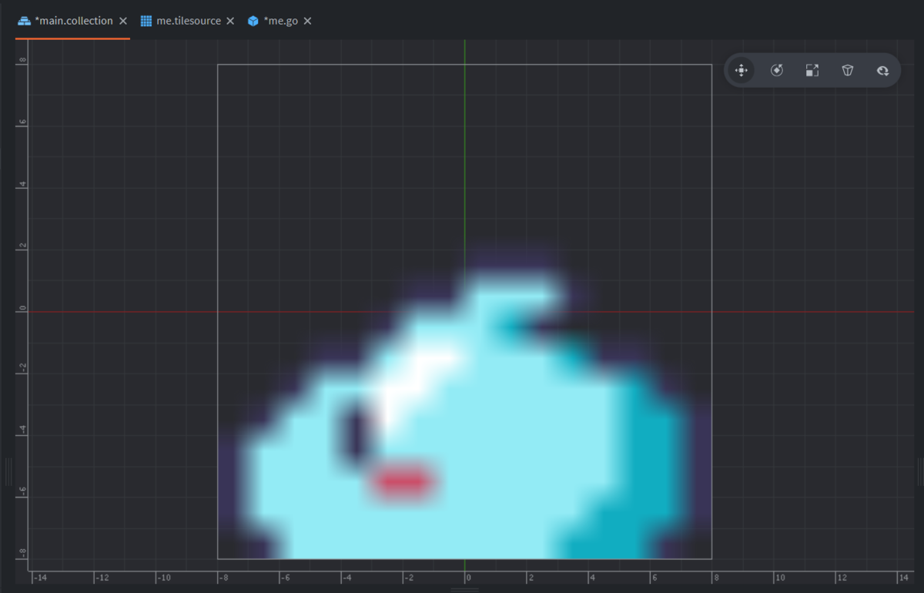Toggle perspective camera mode
The height and width of the screenshot is (593, 924).
(x=848, y=71)
